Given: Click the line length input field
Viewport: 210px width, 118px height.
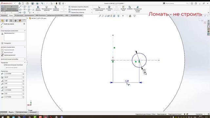Looking at the screenshot, I should [13, 74].
